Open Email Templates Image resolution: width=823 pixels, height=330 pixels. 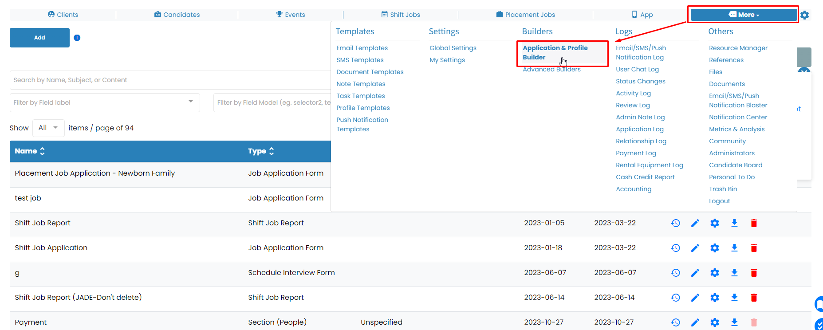pyautogui.click(x=362, y=48)
